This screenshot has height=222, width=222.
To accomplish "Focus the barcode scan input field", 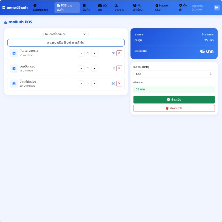I will click(x=66, y=42).
